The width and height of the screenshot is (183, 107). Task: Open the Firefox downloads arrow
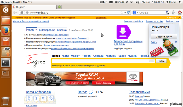point(173,13)
